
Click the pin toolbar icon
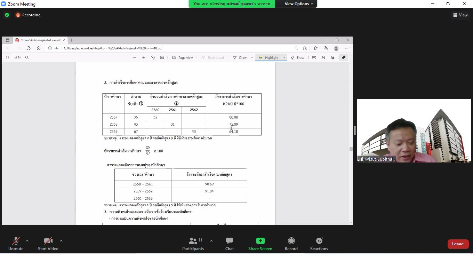pyautogui.click(x=344, y=57)
